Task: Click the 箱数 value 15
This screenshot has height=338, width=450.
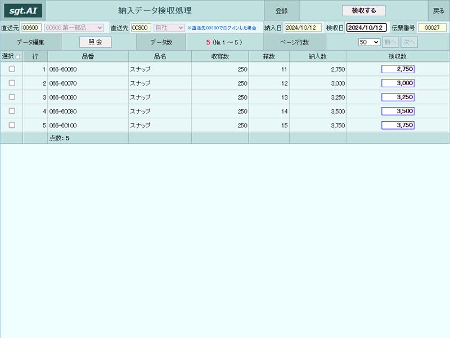Action: tap(284, 125)
